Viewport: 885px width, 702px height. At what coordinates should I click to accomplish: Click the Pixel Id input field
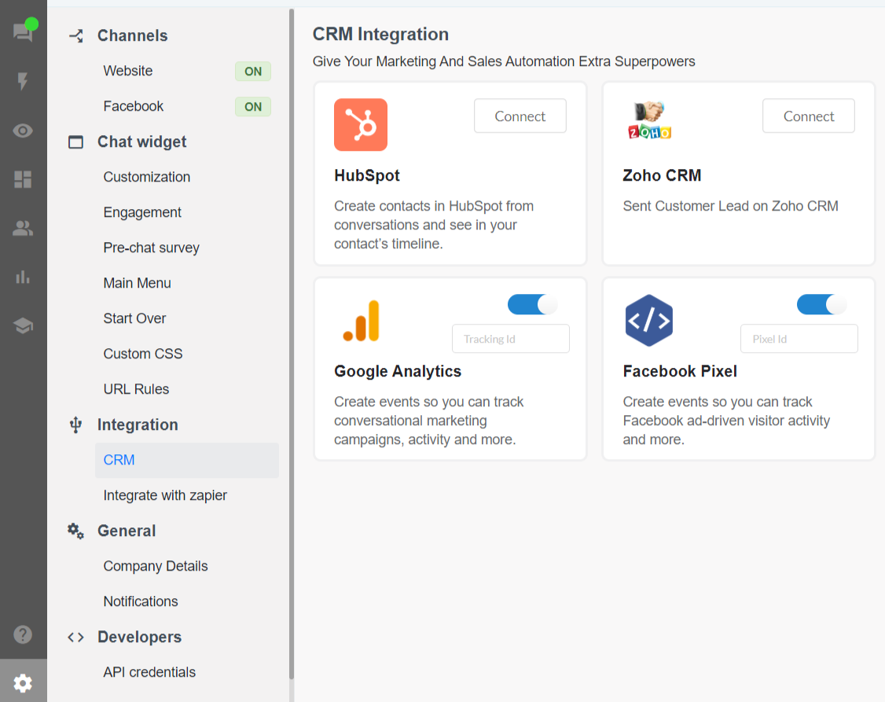[x=799, y=339]
